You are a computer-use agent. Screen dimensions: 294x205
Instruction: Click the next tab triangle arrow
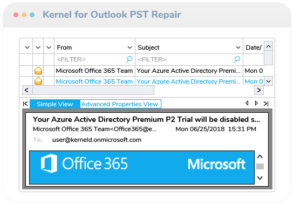coord(256,103)
